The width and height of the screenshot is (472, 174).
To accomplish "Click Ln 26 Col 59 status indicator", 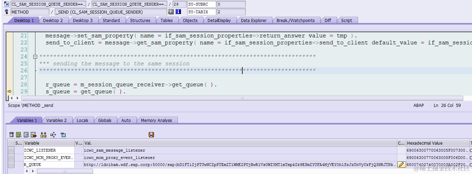I will click(x=447, y=105).
